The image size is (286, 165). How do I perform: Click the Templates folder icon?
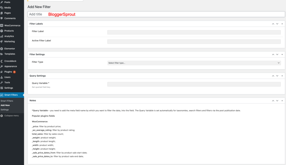pyautogui.click(x=2, y=54)
